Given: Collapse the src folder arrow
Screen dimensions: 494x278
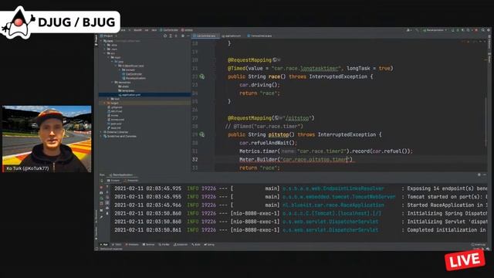Looking at the screenshot, I should pos(104,53).
